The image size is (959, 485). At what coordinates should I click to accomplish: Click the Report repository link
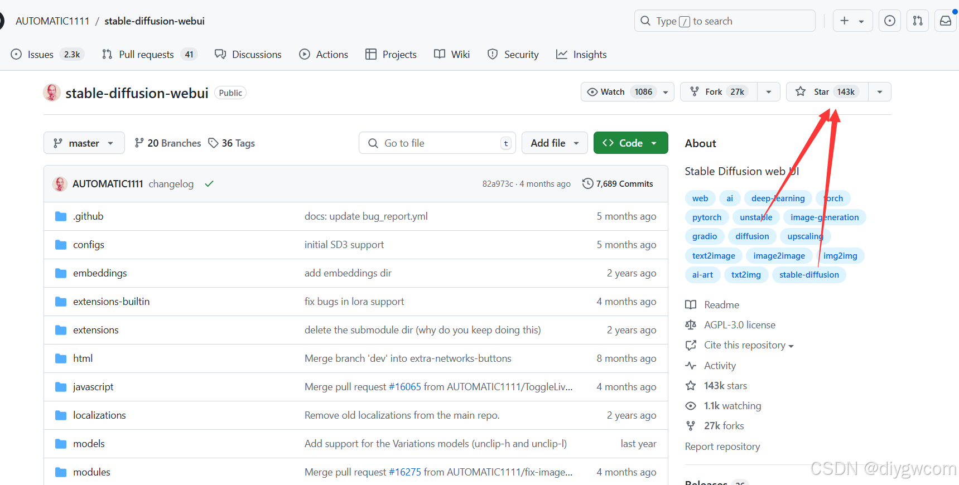pyautogui.click(x=722, y=447)
